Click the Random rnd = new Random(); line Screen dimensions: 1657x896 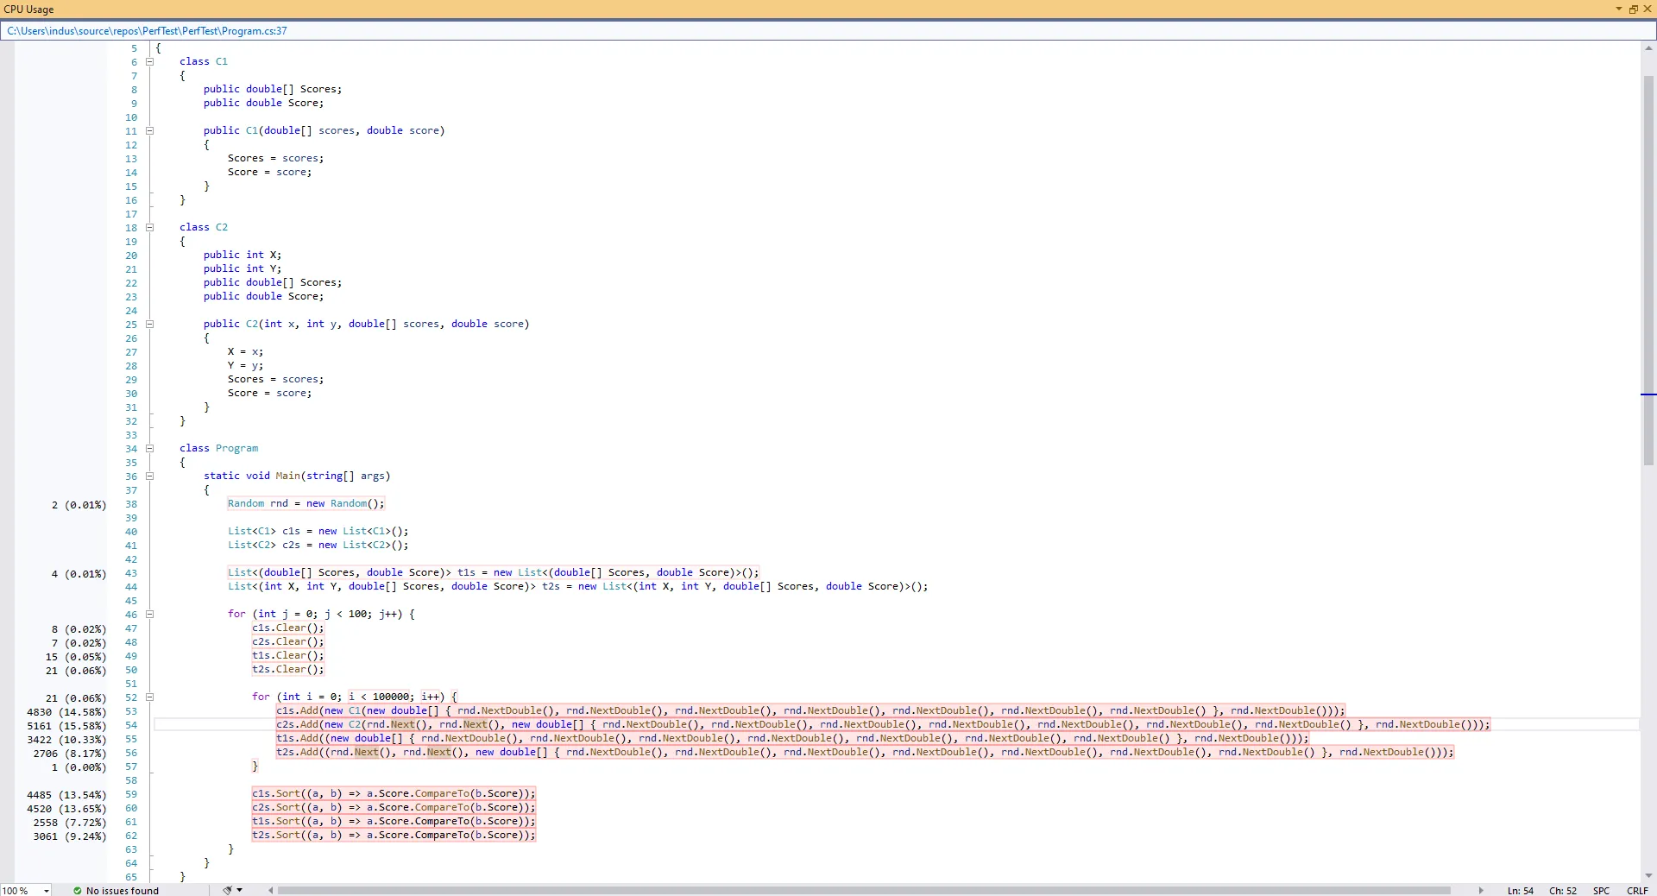pos(306,504)
